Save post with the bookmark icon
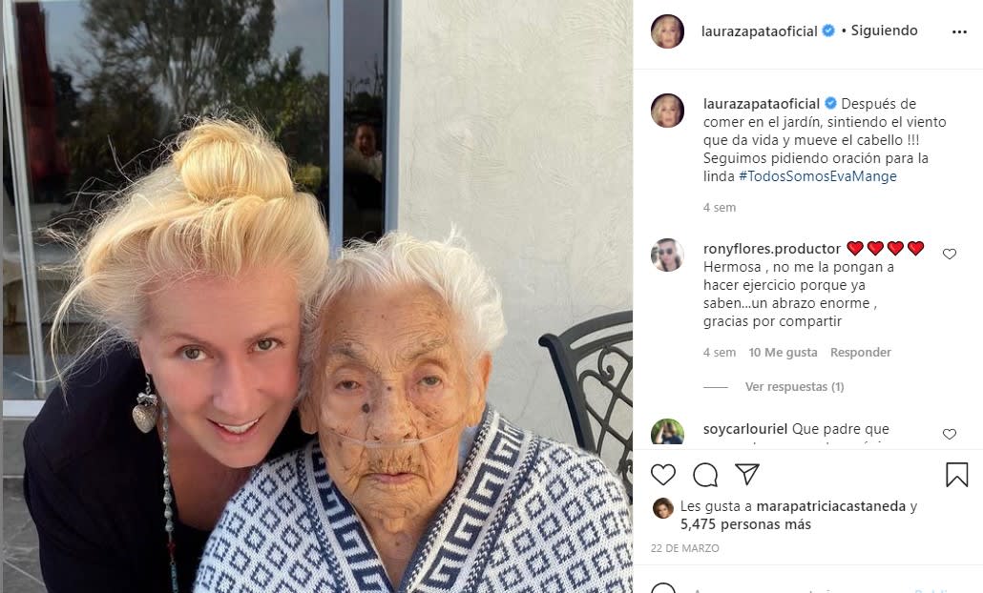The image size is (983, 593). pyautogui.click(x=956, y=475)
